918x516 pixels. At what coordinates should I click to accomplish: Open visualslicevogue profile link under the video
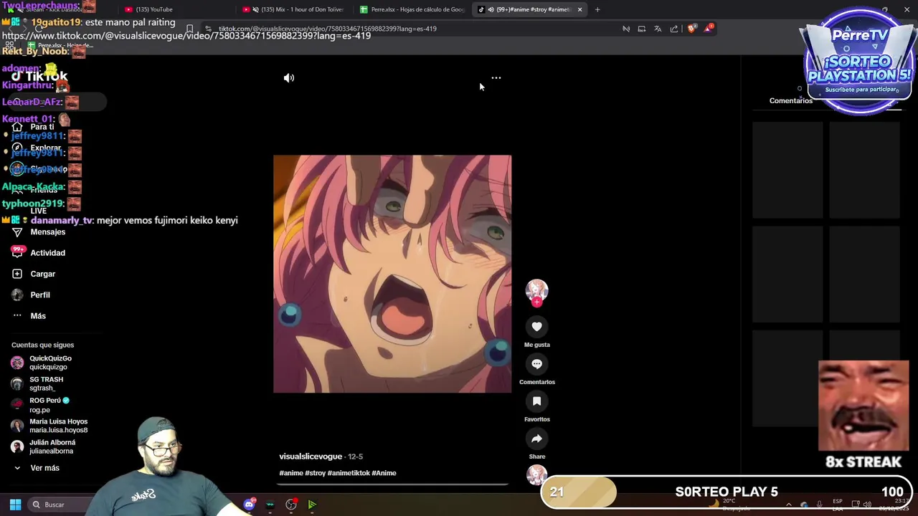pos(311,457)
